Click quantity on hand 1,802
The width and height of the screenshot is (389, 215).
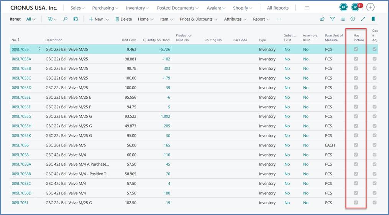click(166, 116)
